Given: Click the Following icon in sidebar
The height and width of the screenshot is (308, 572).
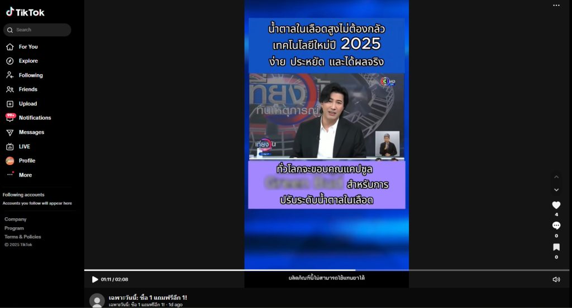Looking at the screenshot, I should 9,75.
